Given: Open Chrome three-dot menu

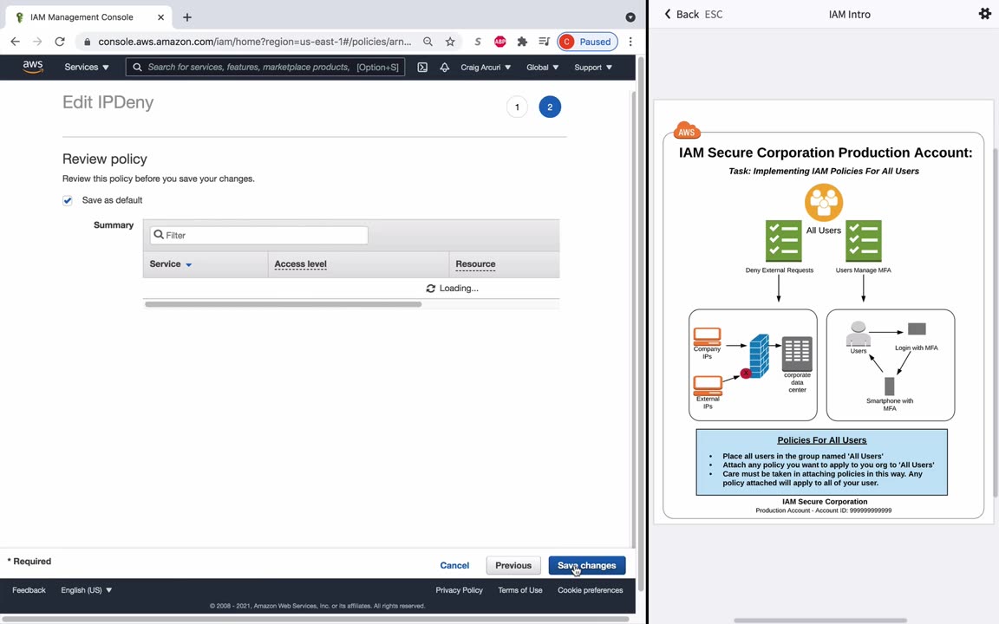Looking at the screenshot, I should (x=630, y=42).
